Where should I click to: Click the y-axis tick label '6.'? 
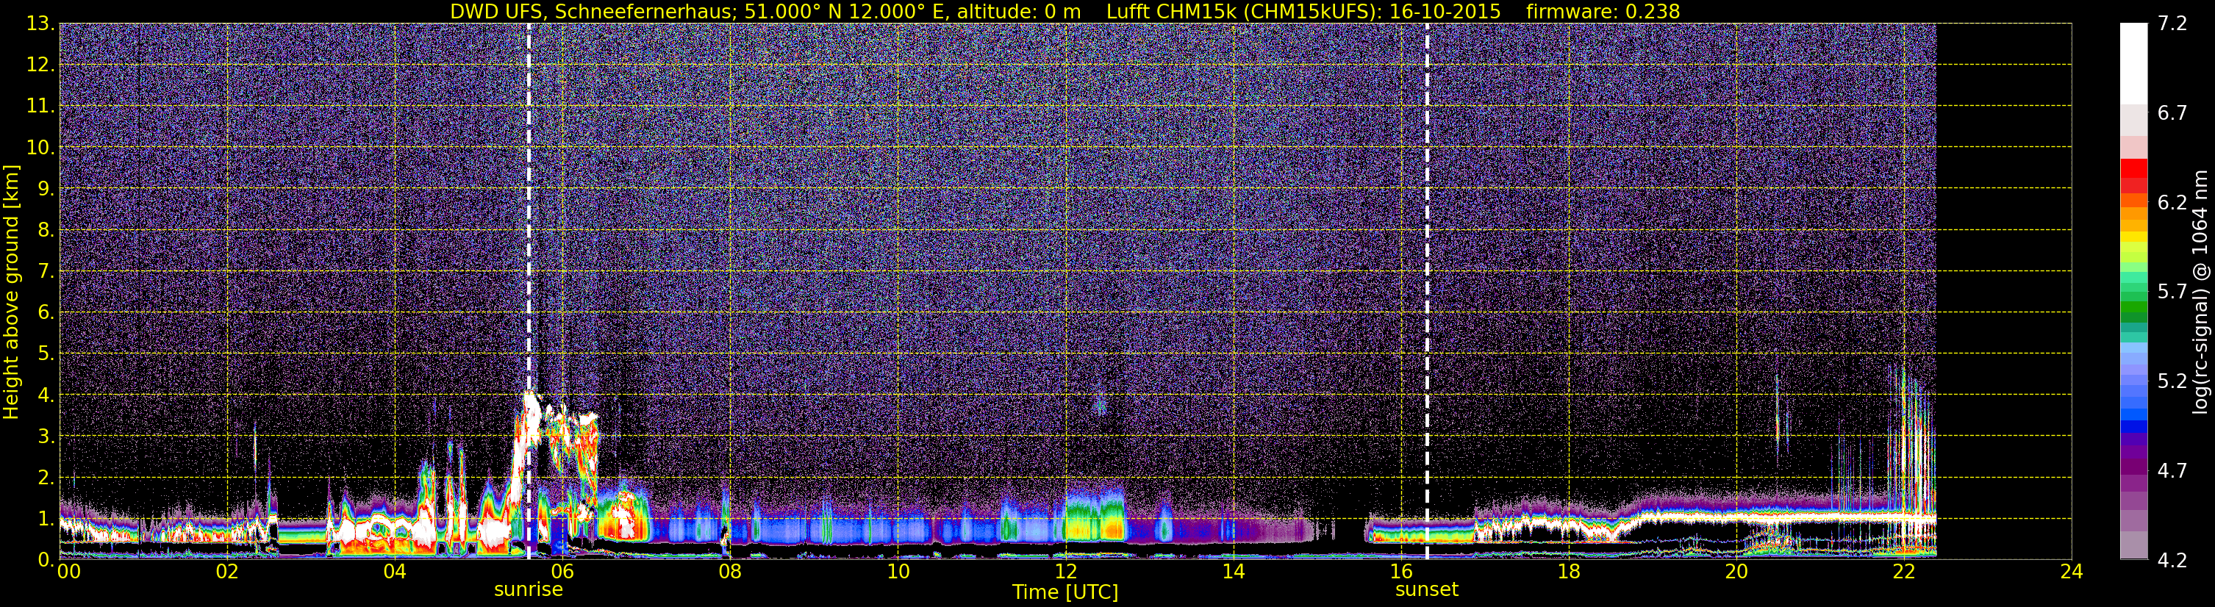click(x=46, y=313)
